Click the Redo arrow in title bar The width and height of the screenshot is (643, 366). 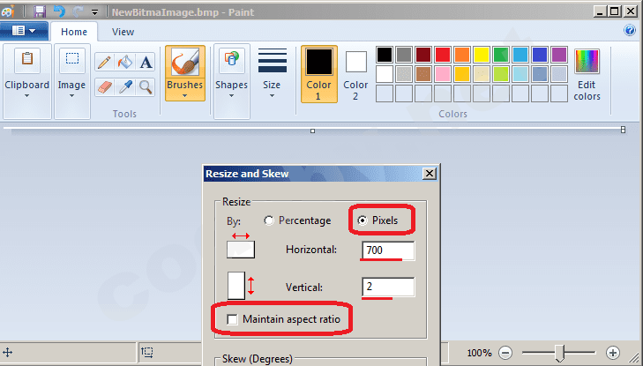(x=78, y=11)
